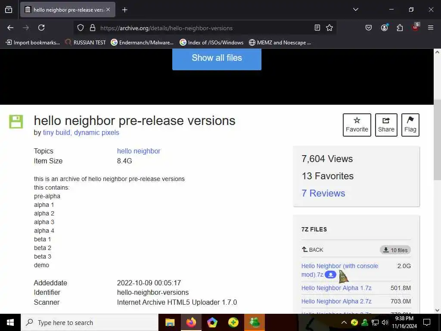Click the green figure system tray icon
The width and height of the screenshot is (441, 331).
(365, 322)
